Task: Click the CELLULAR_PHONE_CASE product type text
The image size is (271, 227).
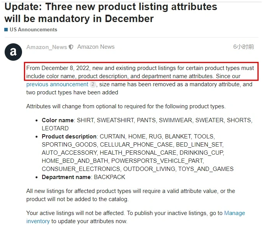Action: (x=136, y=145)
